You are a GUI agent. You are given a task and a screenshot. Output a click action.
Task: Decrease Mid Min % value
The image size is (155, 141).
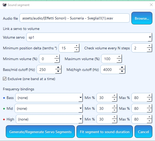click(114, 110)
